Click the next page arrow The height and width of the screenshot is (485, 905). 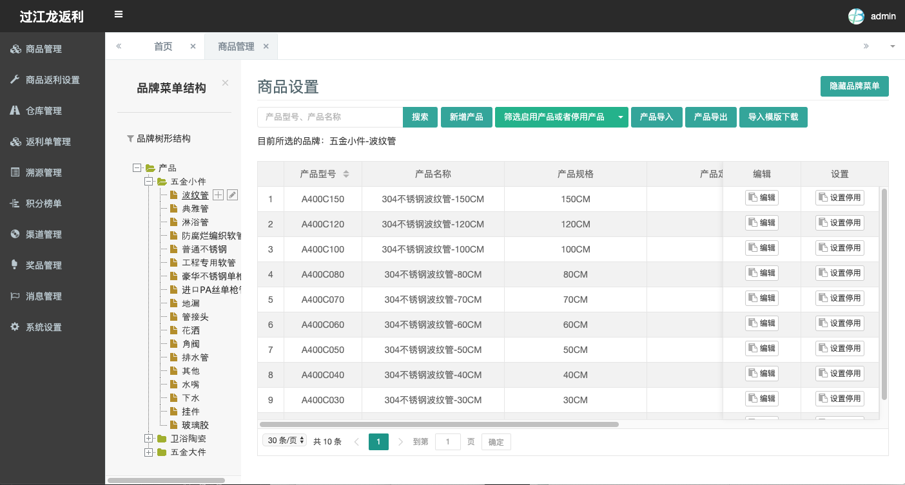(x=400, y=441)
